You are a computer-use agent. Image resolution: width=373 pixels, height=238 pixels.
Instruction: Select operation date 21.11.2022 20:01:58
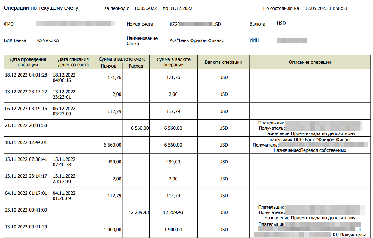point(26,125)
